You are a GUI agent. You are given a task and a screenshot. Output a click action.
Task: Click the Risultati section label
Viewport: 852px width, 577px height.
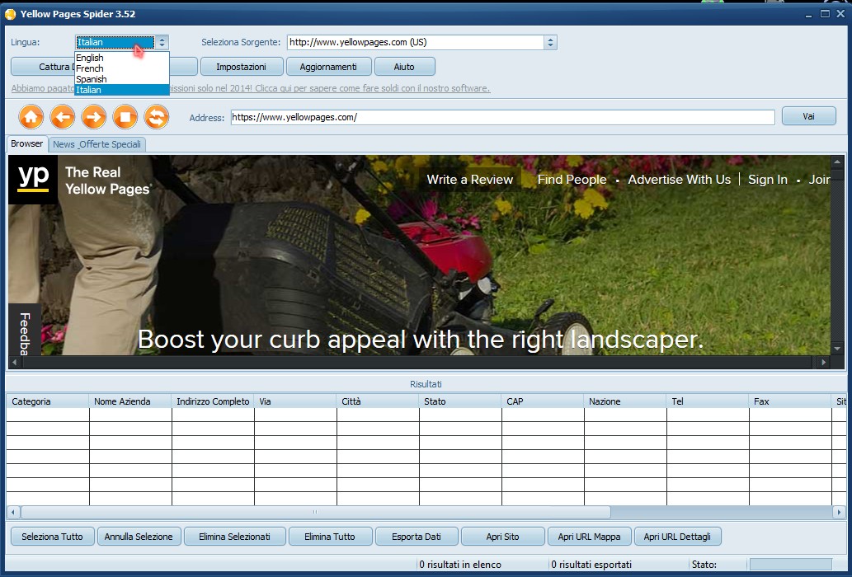tap(426, 384)
